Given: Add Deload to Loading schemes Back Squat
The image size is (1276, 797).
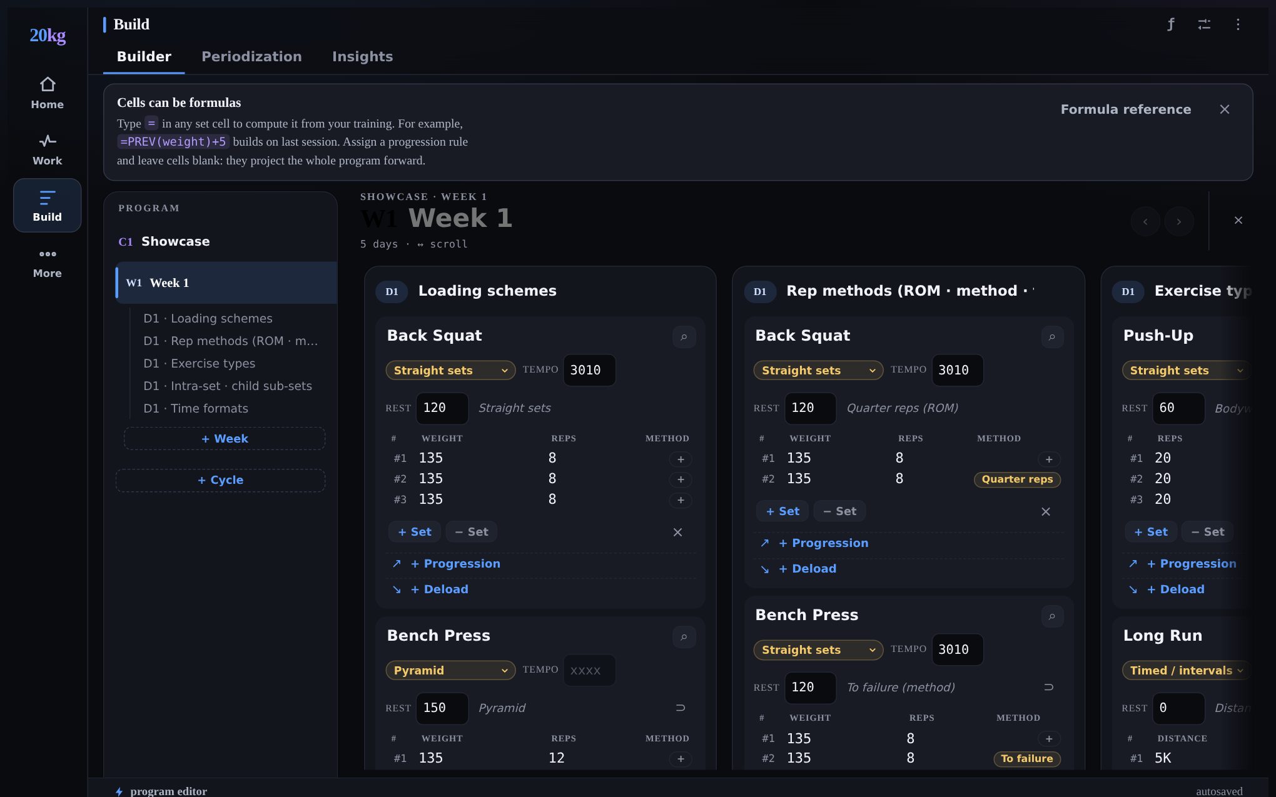Looking at the screenshot, I should coord(439,589).
